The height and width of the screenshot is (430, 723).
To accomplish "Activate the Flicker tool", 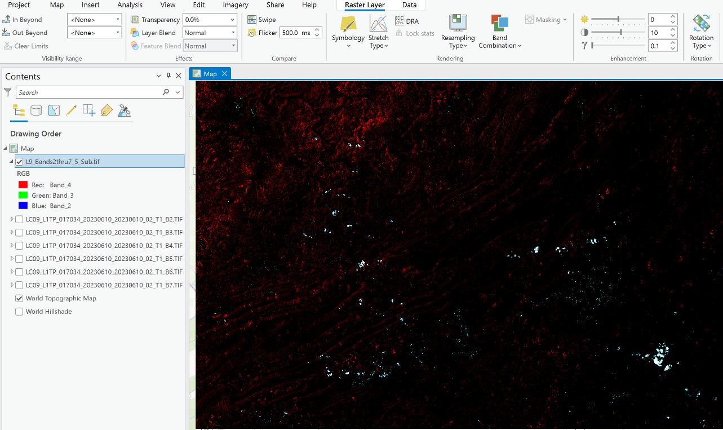I will pyautogui.click(x=263, y=33).
